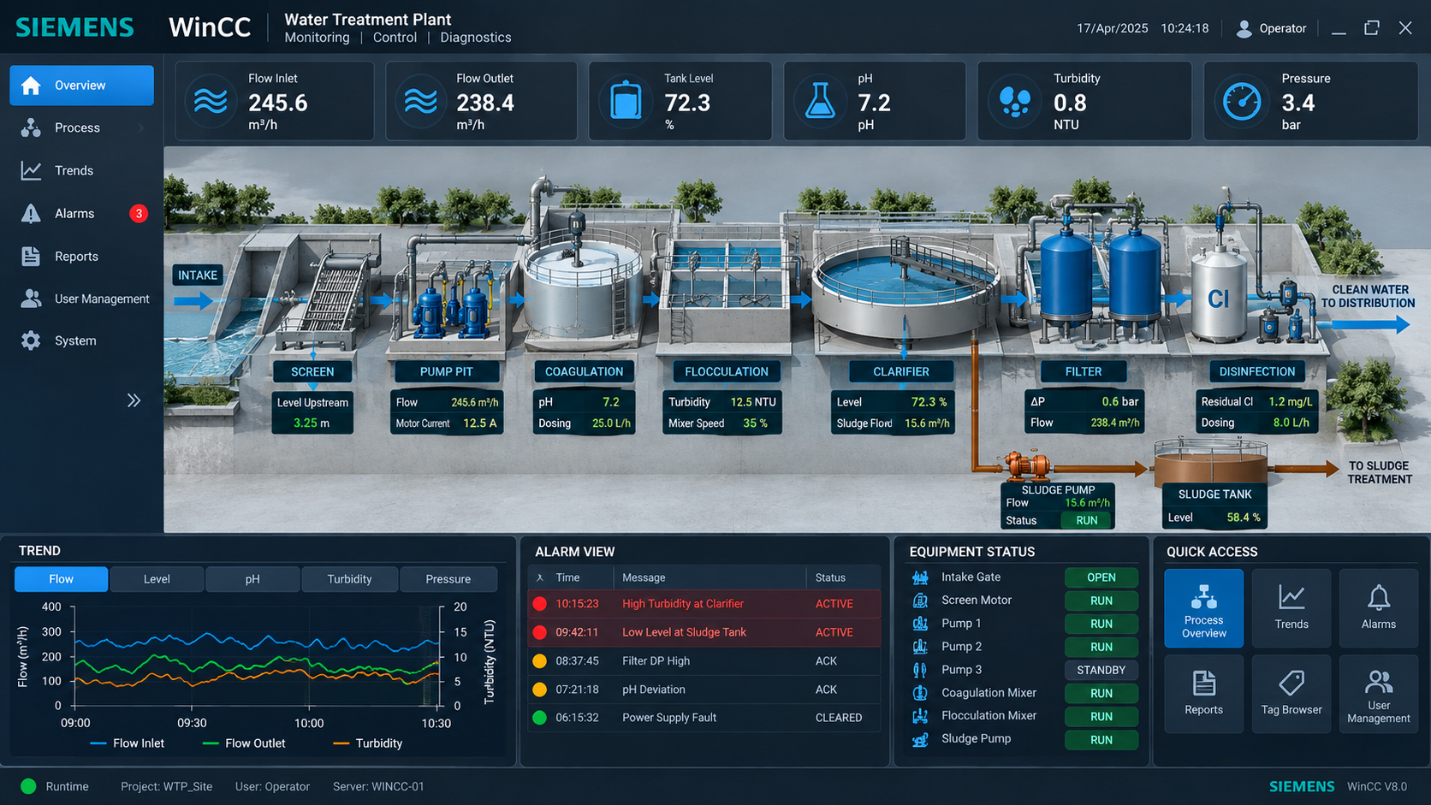Click the Intake Gate OPEN status button

point(1101,577)
